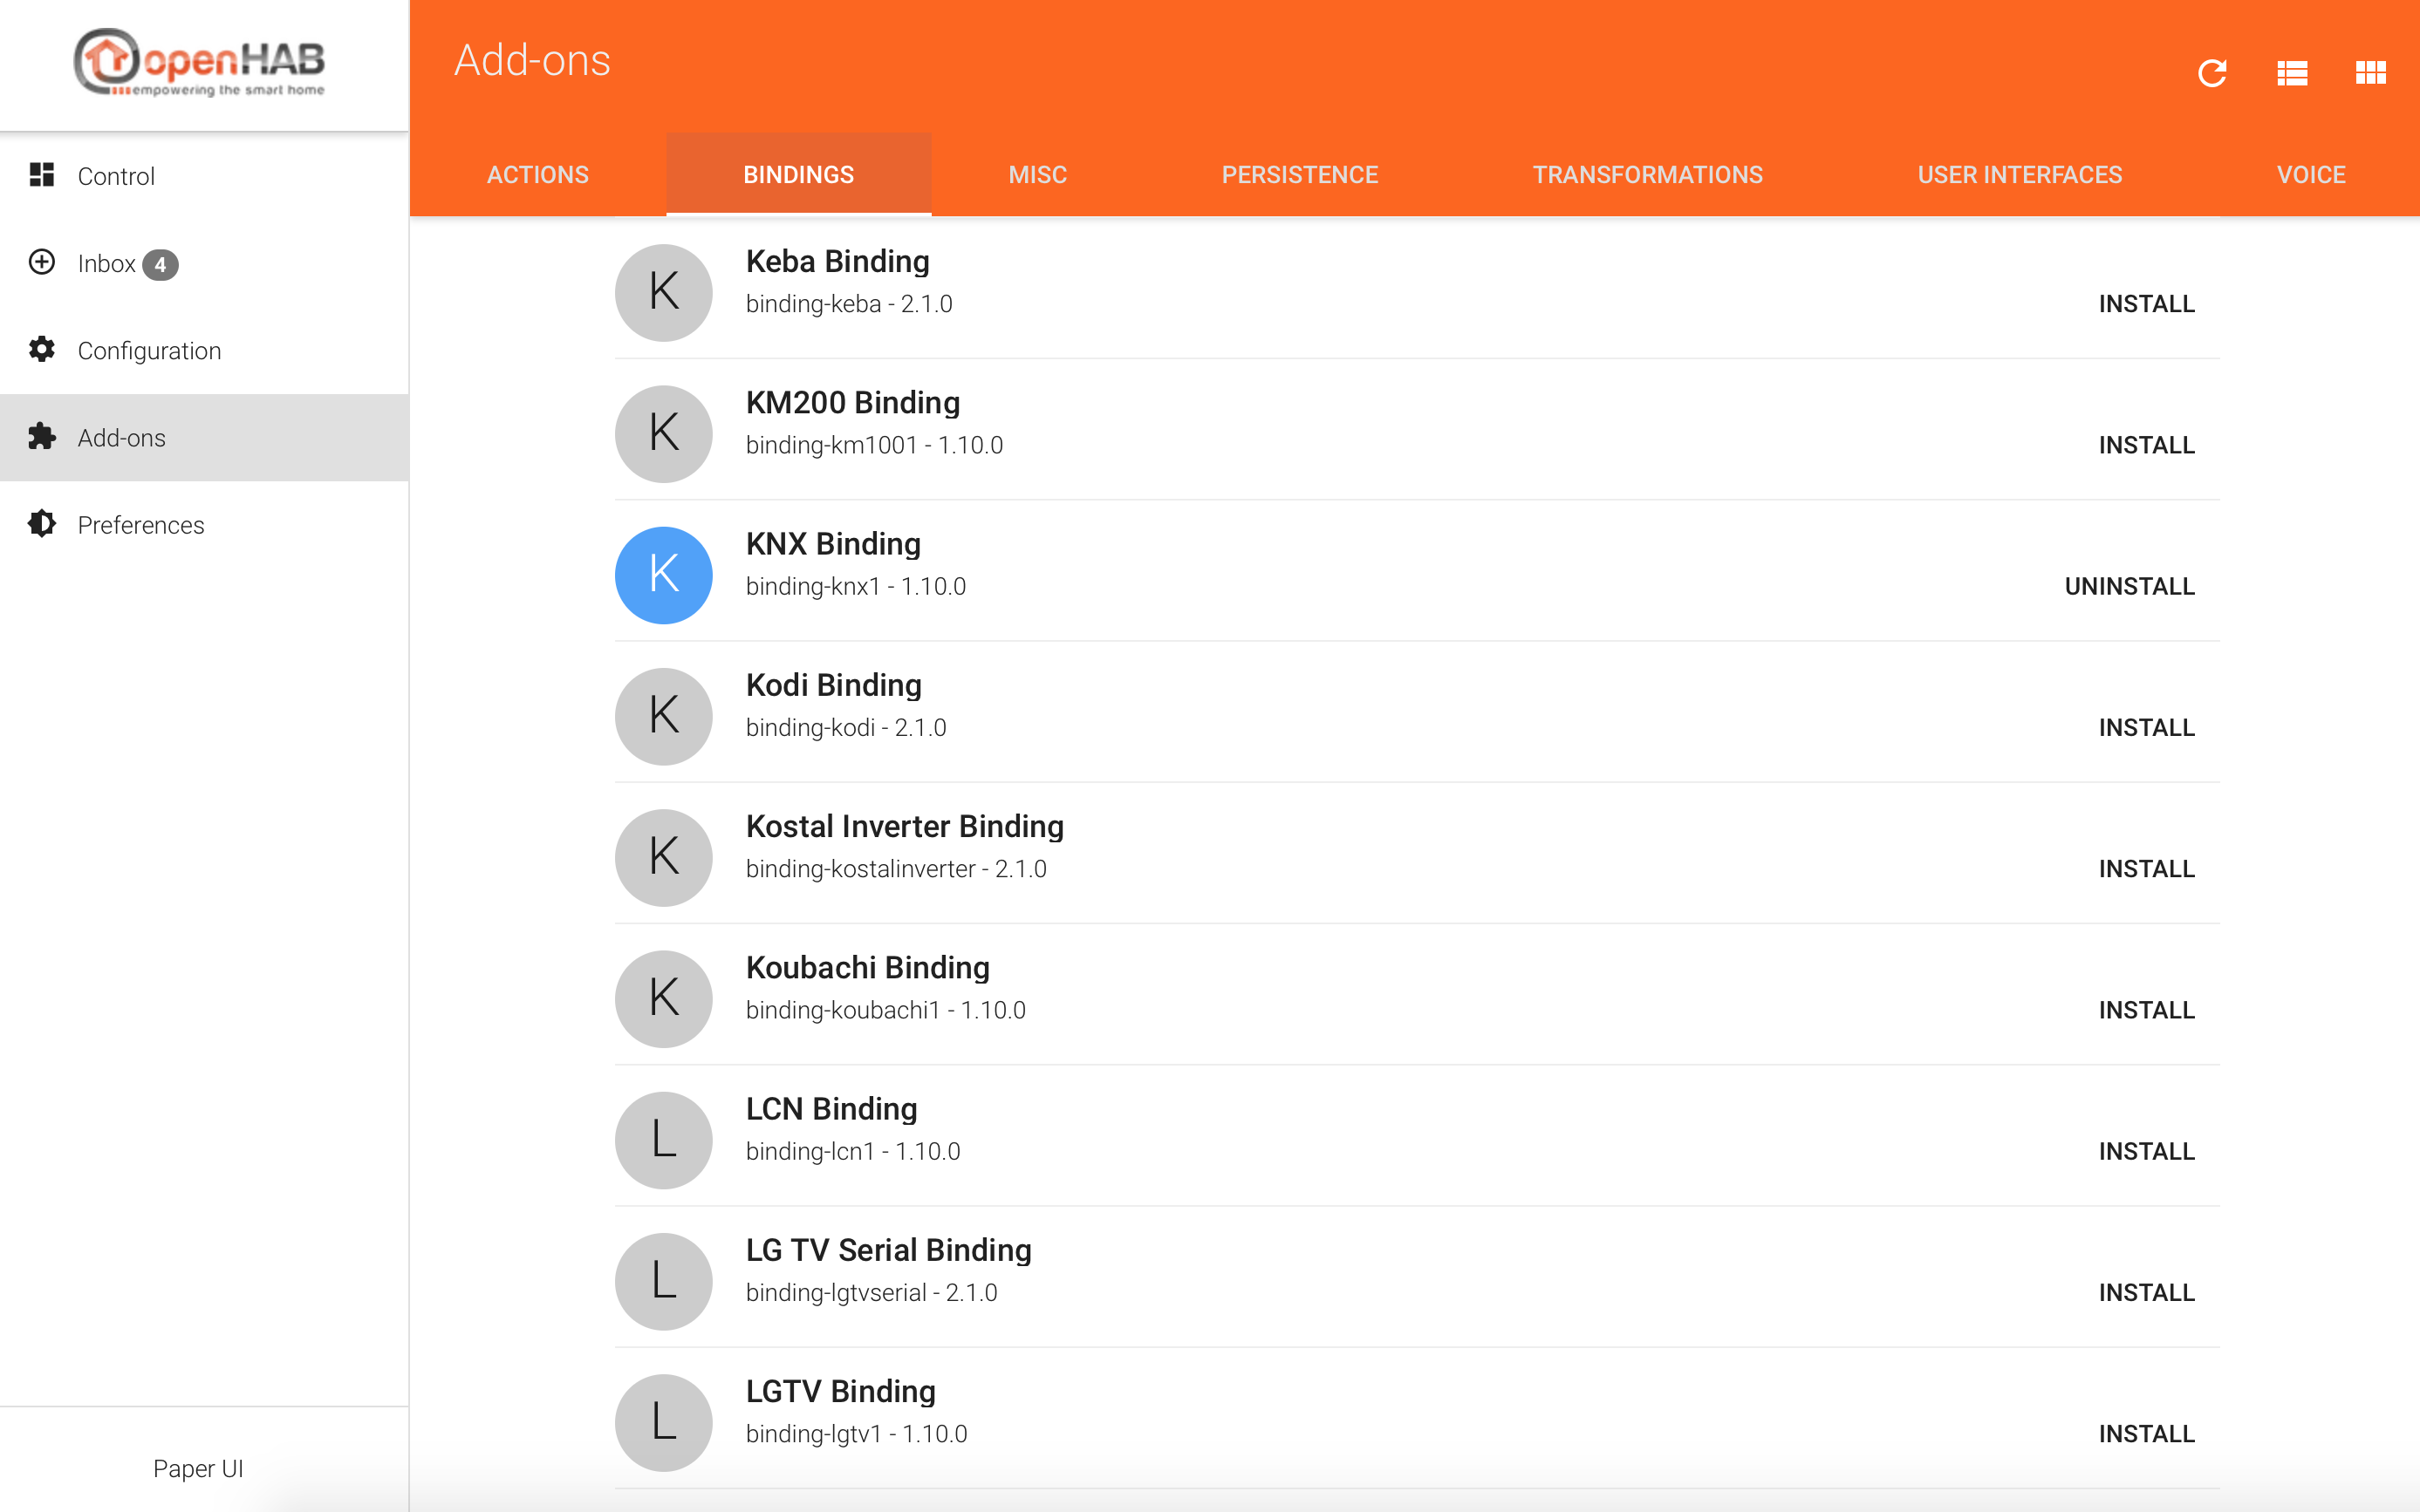Click the Configuration gear icon
2420x1512 pixels.
[x=42, y=349]
